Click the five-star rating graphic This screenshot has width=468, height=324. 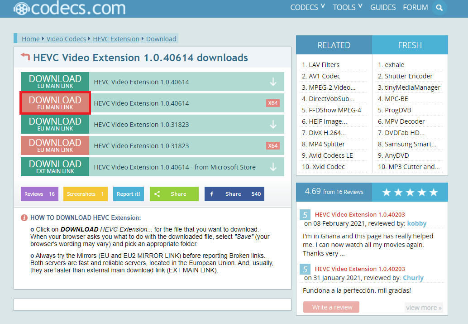[x=410, y=192]
